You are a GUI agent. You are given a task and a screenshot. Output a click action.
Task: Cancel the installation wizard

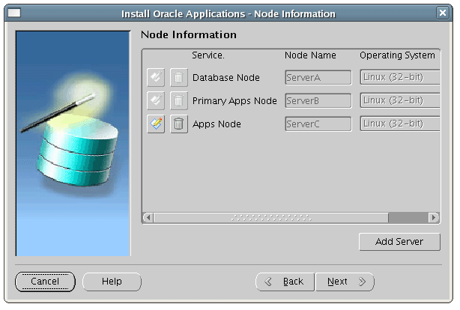click(45, 282)
